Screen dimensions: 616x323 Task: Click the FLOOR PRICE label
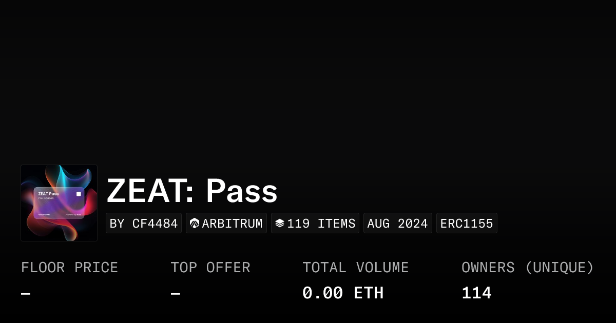tap(69, 268)
